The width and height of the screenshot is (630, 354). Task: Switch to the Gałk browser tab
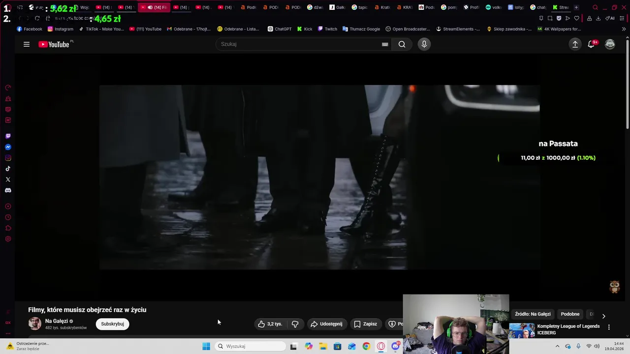pos(338,7)
